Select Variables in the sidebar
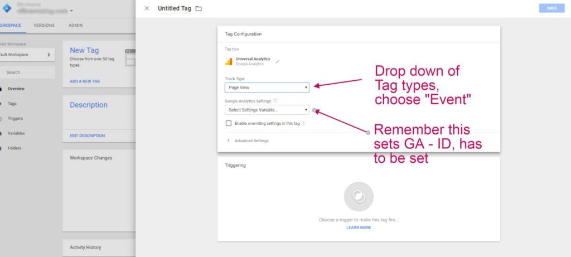Screen dimensions: 571x257 point(16,134)
